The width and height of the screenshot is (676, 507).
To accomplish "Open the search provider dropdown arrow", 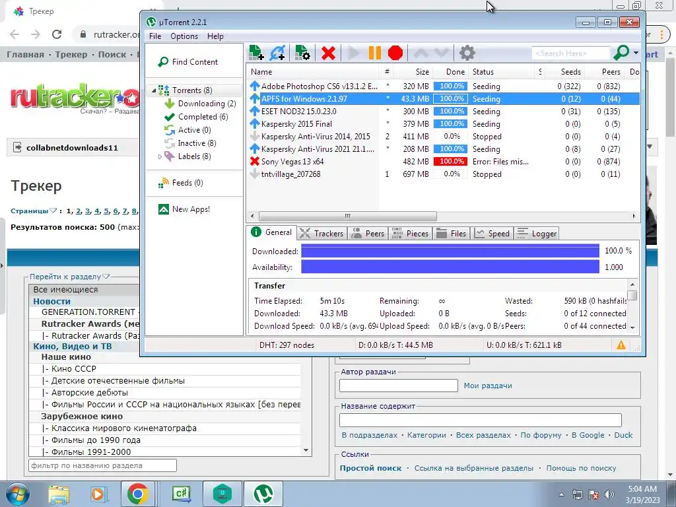I will (636, 53).
